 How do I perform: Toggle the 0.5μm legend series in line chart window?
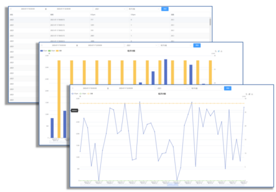(x=75, y=94)
